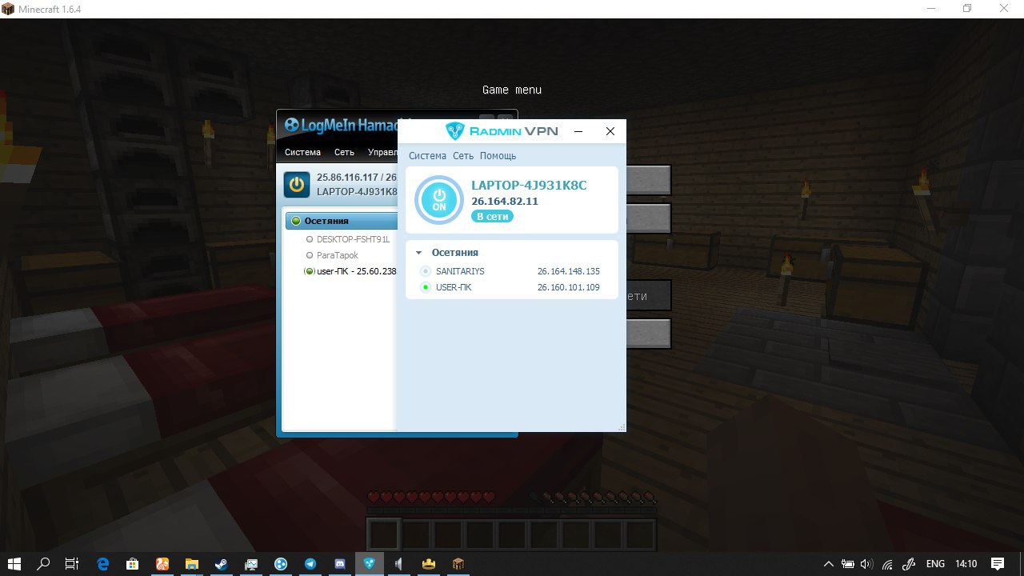Collapse the Осетяния network in Radmin VPN

point(418,253)
